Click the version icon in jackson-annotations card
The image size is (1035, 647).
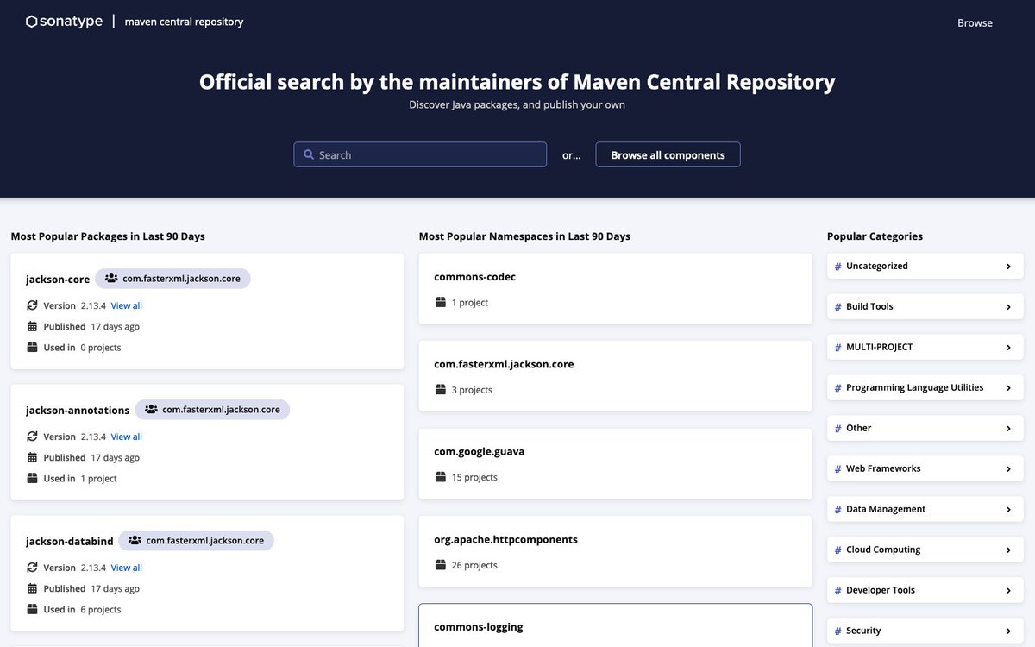click(x=32, y=437)
